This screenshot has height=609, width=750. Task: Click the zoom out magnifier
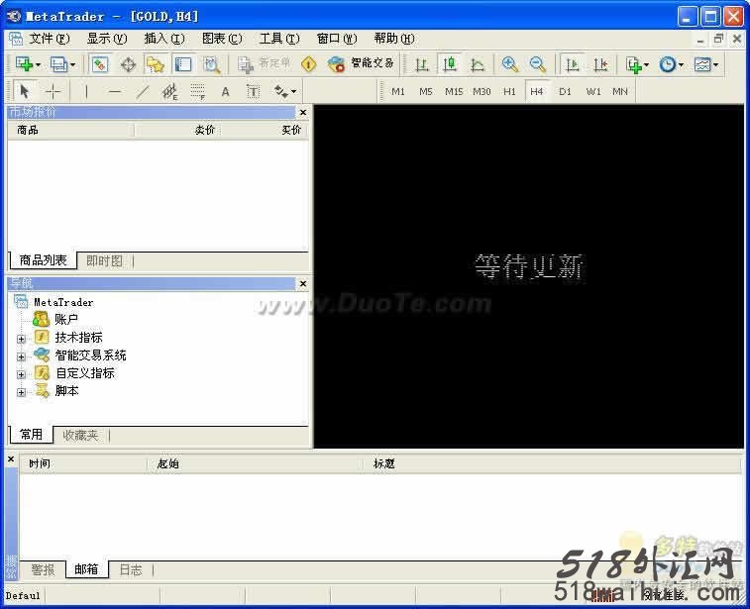(538, 64)
